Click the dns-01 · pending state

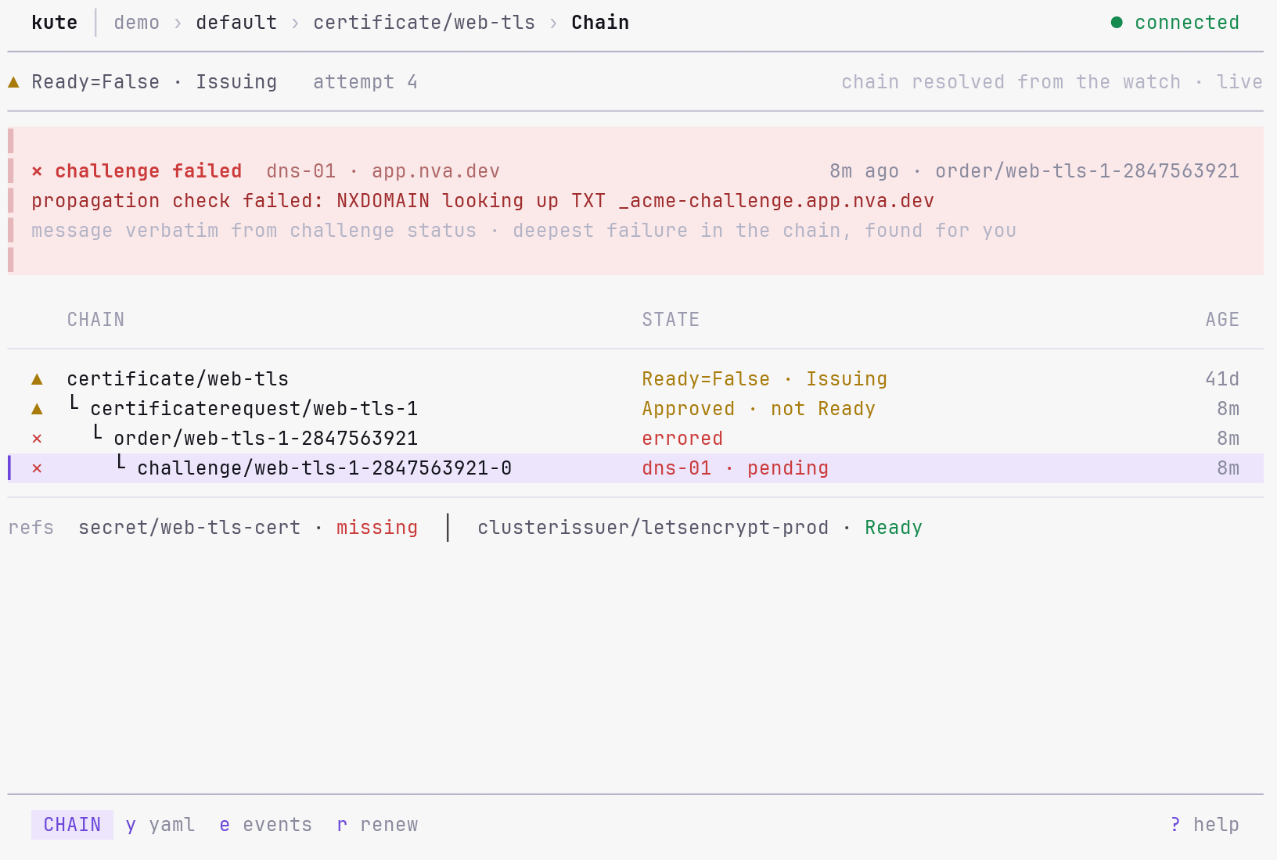point(736,468)
